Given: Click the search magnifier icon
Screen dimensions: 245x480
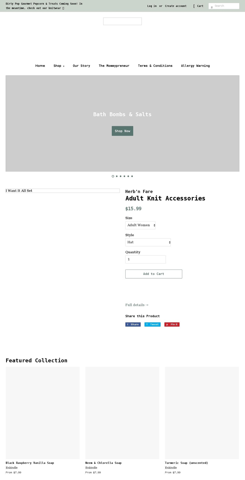Looking at the screenshot, I should 212,7.
